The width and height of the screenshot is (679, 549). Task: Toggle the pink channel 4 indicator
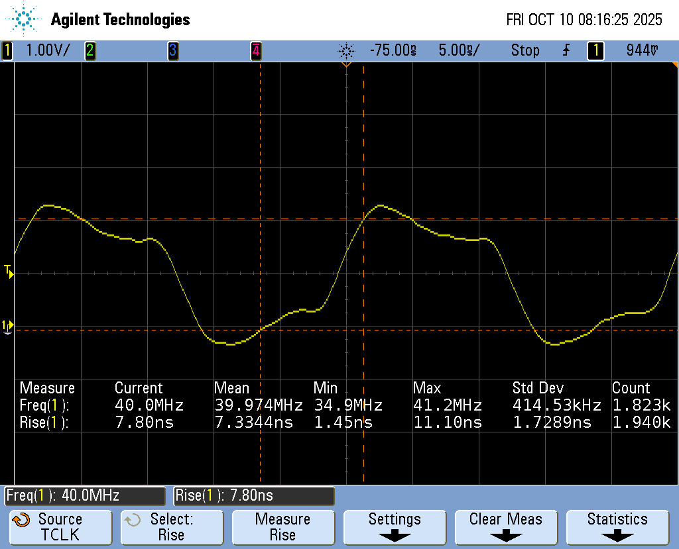pyautogui.click(x=255, y=50)
